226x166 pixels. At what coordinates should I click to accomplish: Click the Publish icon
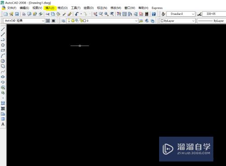pos(35,14)
